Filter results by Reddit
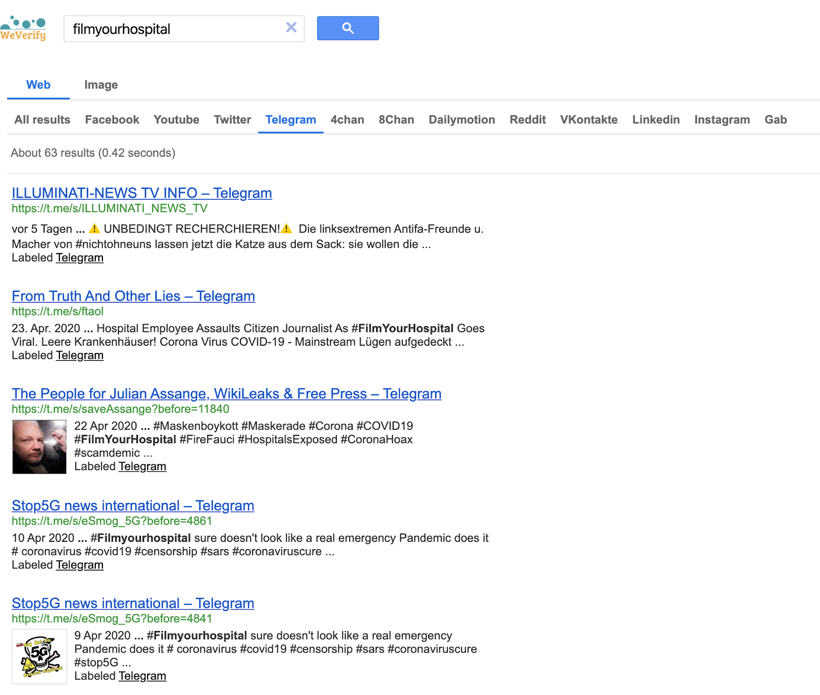The image size is (820, 695). (528, 120)
